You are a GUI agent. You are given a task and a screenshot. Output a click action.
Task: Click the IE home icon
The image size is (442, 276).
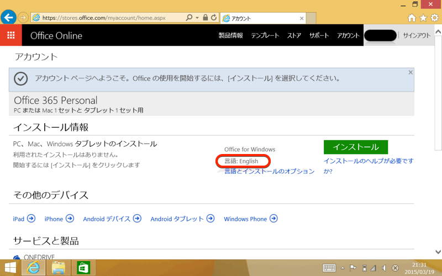412,18
